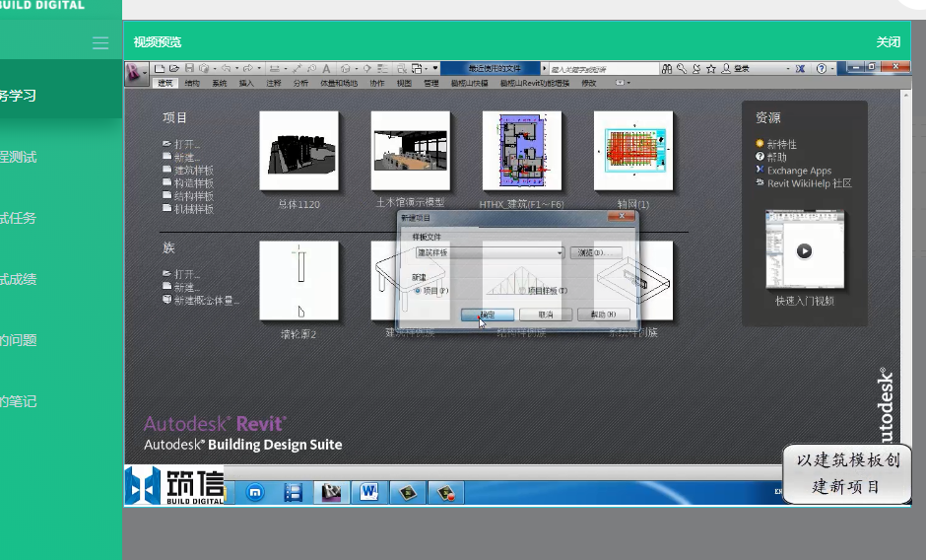Click the Thin Lines icon
The height and width of the screenshot is (560, 926).
pyautogui.click(x=382, y=69)
